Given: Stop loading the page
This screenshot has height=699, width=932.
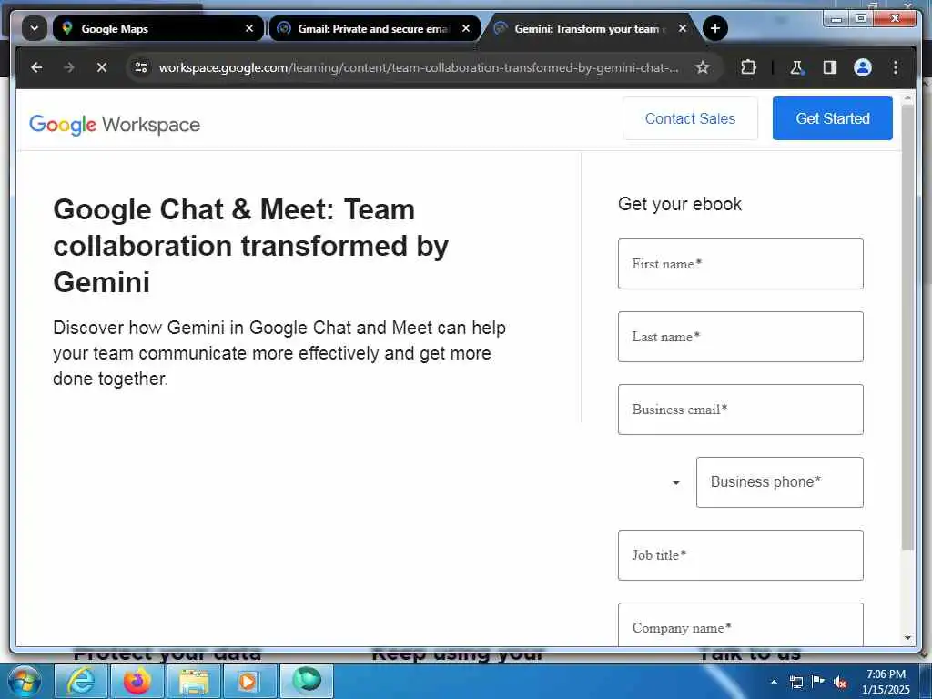Looking at the screenshot, I should tap(102, 67).
